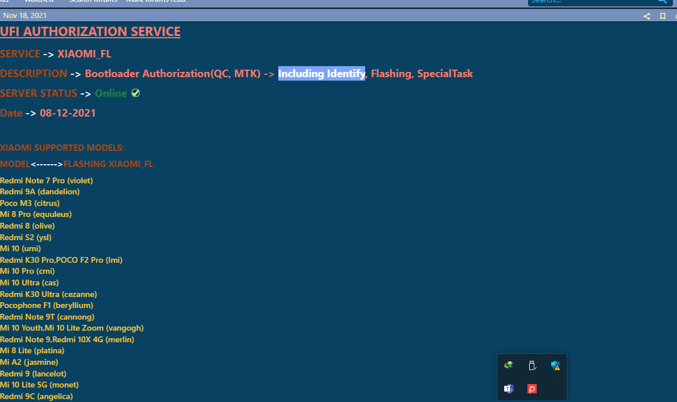Click the green Online check mark icon
This screenshot has width=677, height=402.
click(x=136, y=93)
